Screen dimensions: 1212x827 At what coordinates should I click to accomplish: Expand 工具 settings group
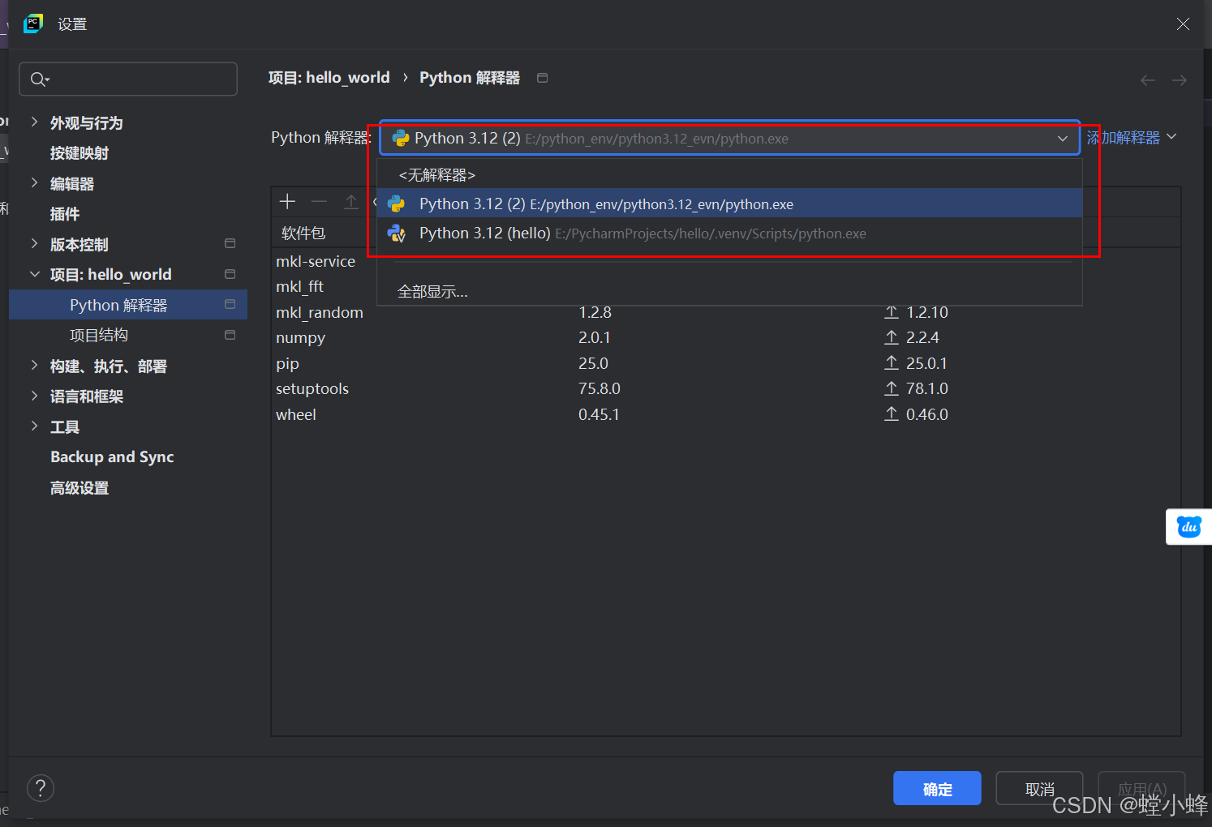point(34,426)
